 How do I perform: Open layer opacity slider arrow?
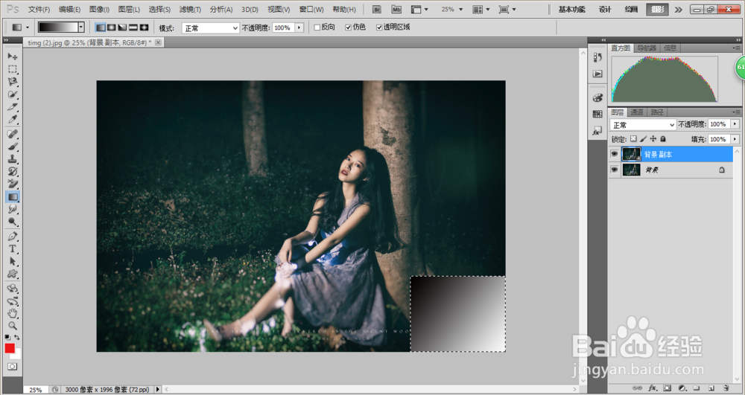(x=735, y=124)
